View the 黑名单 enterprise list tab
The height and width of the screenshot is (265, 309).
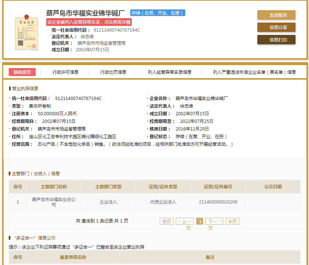pyautogui.click(x=253, y=72)
